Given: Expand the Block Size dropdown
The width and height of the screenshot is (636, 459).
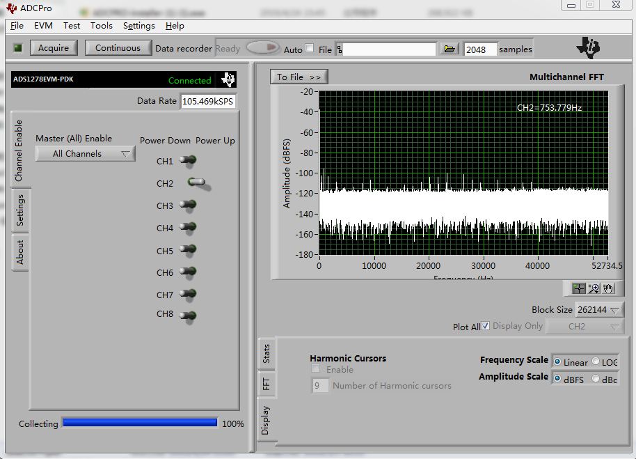Looking at the screenshot, I should 598,310.
